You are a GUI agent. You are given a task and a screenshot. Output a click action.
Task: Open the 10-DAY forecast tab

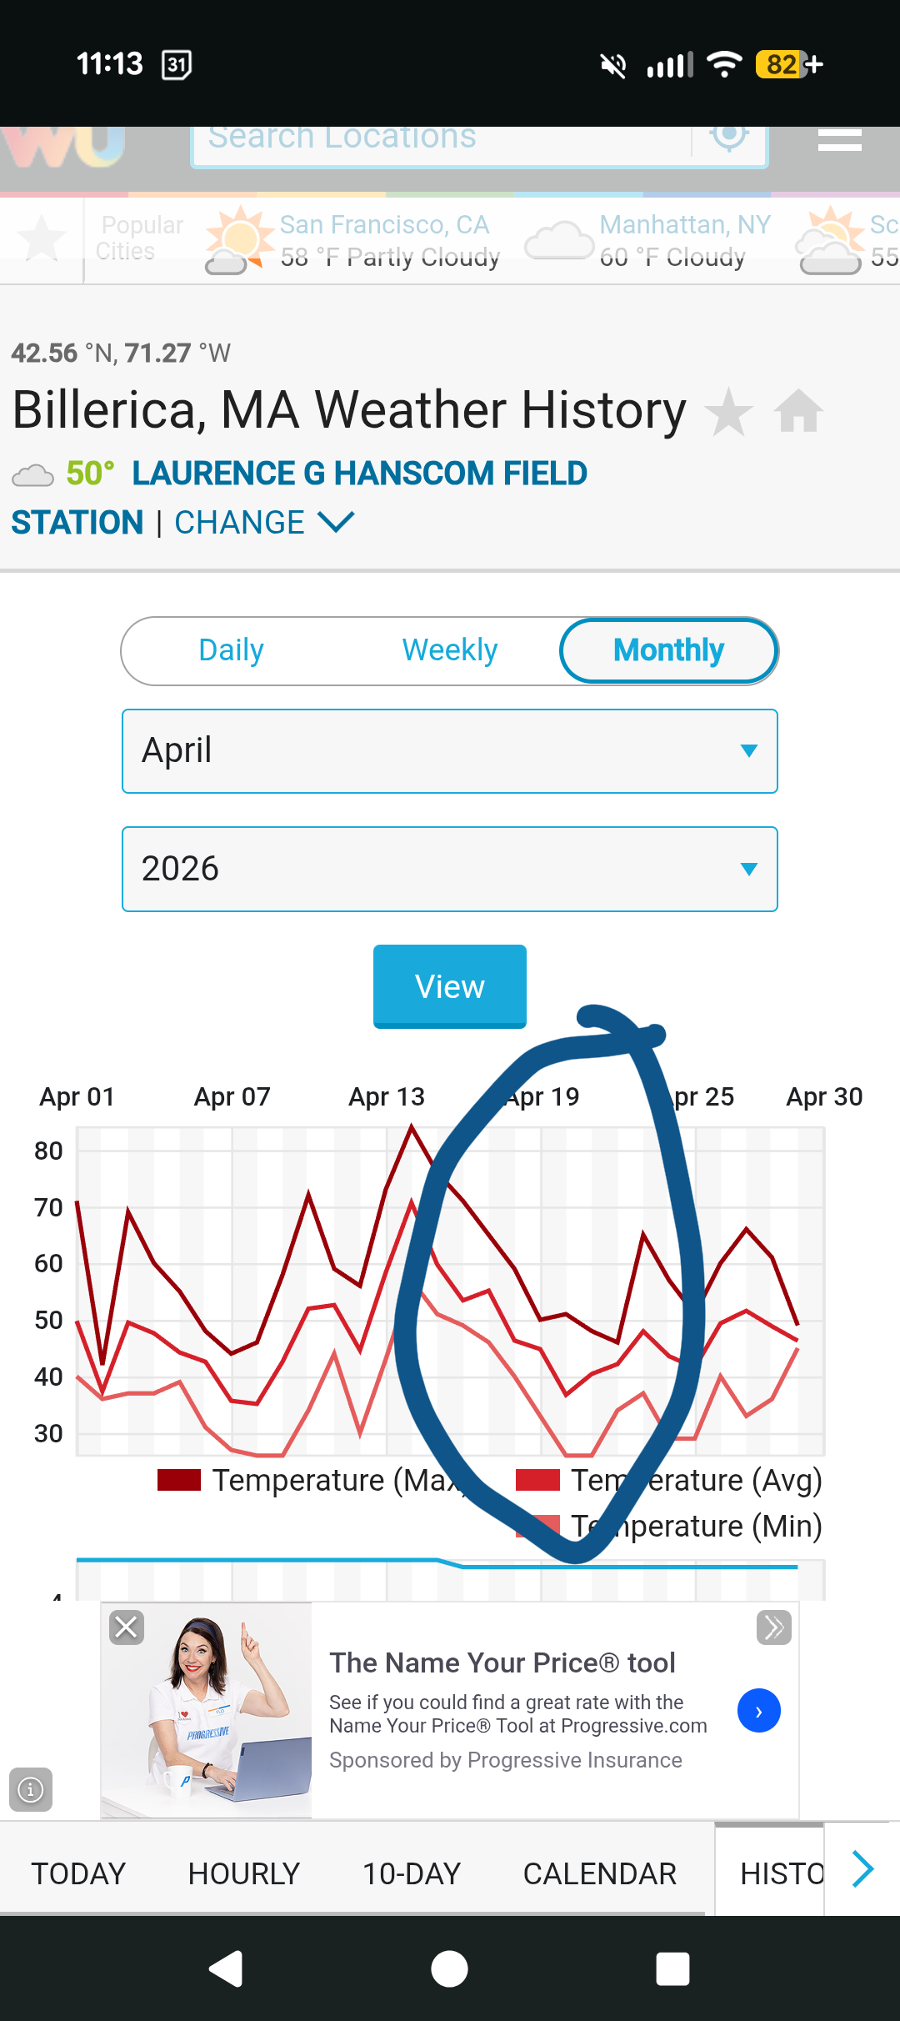[411, 1874]
